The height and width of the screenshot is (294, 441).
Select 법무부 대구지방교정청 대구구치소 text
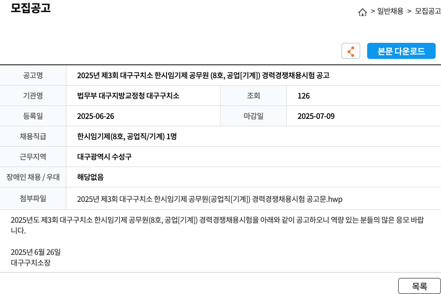pyautogui.click(x=128, y=96)
